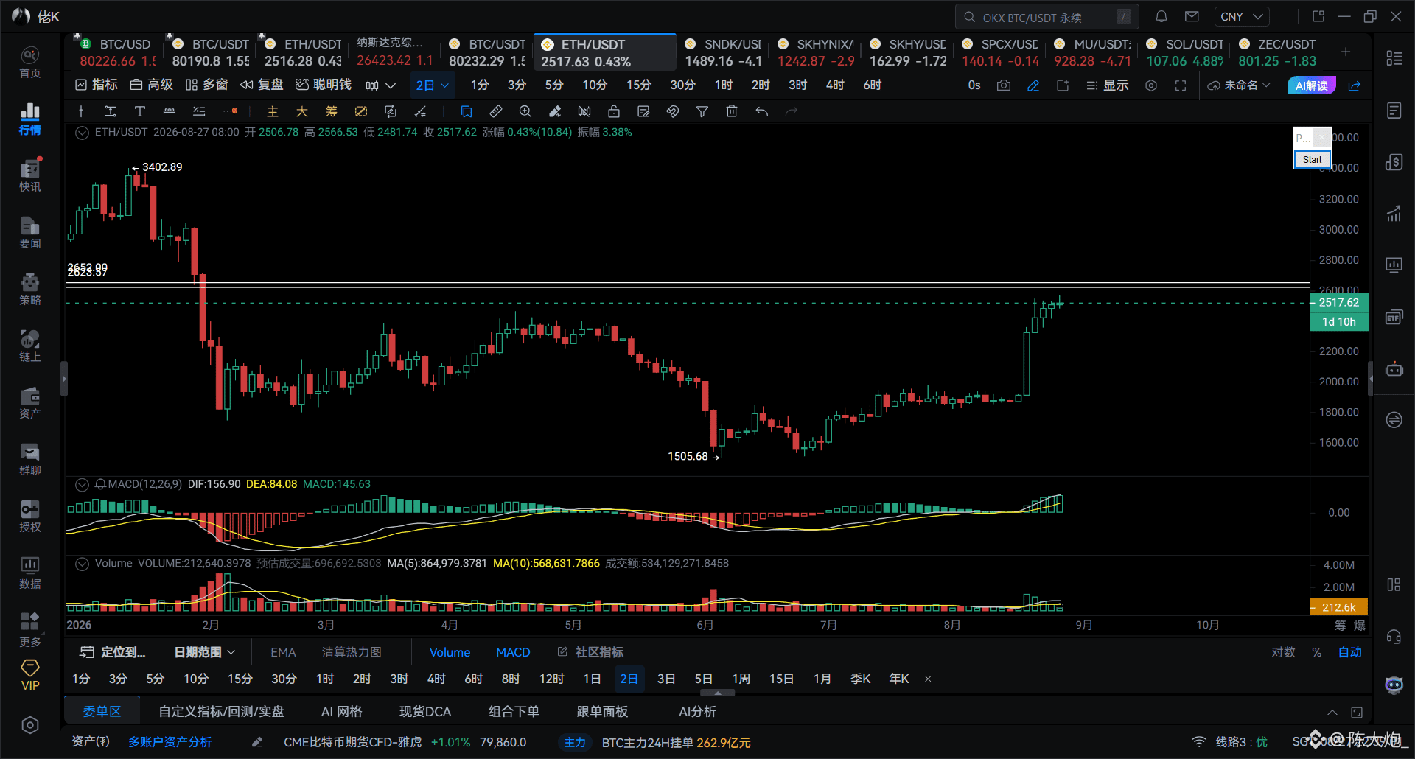Image resolution: width=1415 pixels, height=759 pixels.
Task: Open the 快讯 news flash sidebar icon
Action: click(30, 175)
